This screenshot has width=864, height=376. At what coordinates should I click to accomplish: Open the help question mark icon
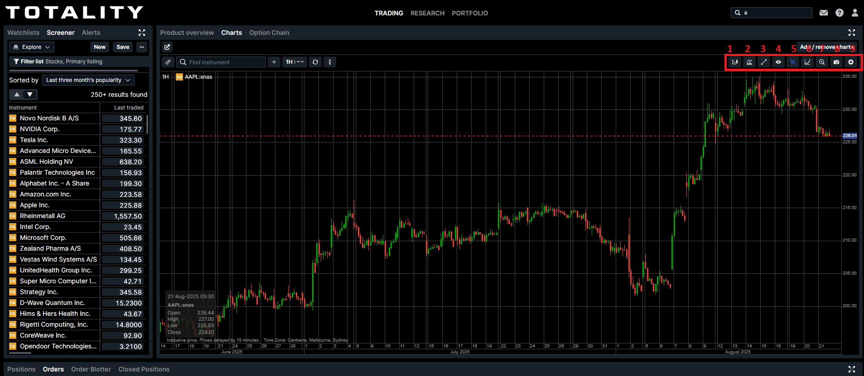coord(840,13)
